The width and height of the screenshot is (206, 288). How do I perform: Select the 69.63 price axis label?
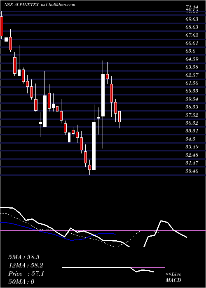(192, 19)
